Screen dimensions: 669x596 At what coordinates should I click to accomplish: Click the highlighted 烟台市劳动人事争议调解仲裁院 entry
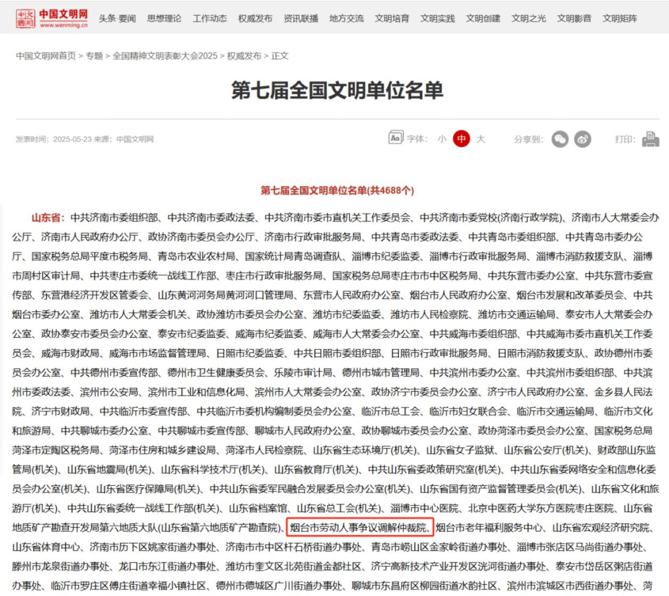point(360,527)
